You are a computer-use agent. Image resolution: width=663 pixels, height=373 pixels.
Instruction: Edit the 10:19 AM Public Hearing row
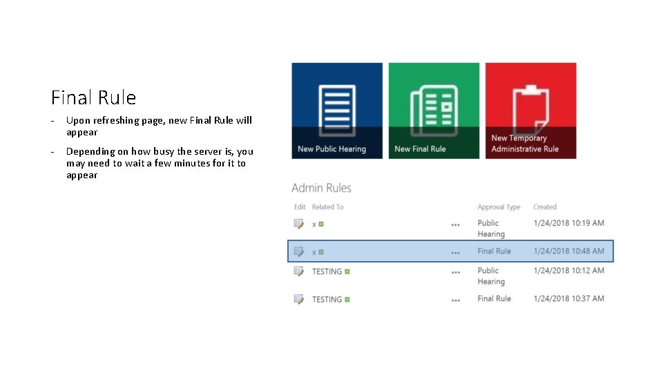298,224
